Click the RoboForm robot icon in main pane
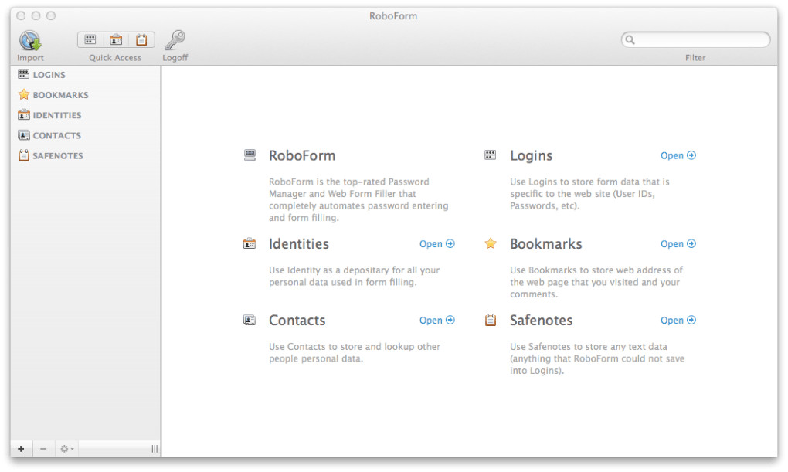 click(x=250, y=155)
